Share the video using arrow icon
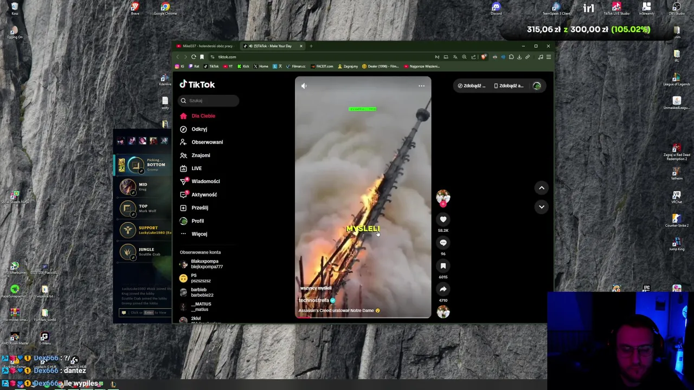Viewport: 694px width, 390px height. 443,289
